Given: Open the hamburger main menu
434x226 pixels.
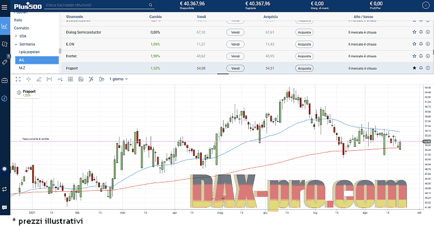Looking at the screenshot, I should coord(5,7).
